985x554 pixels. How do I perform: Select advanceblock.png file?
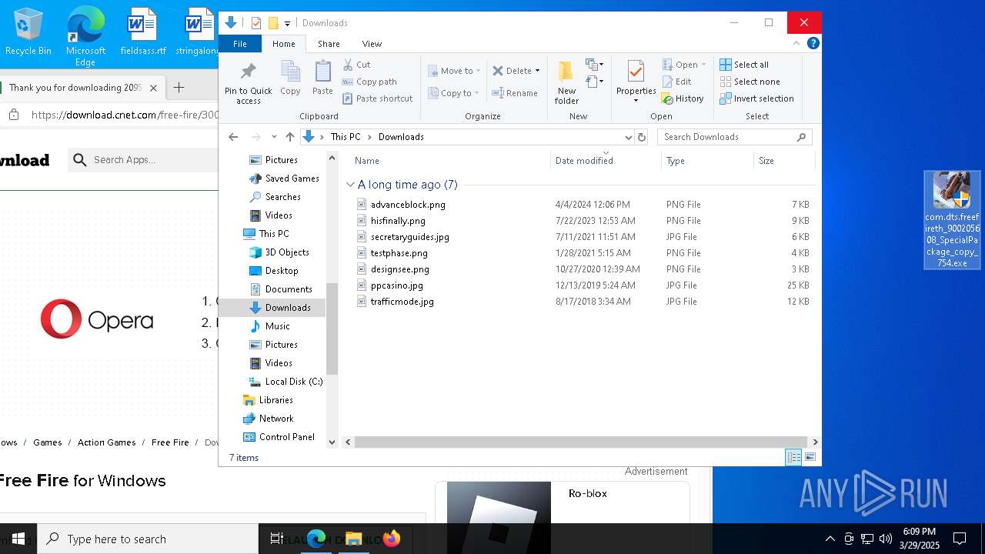click(x=408, y=205)
